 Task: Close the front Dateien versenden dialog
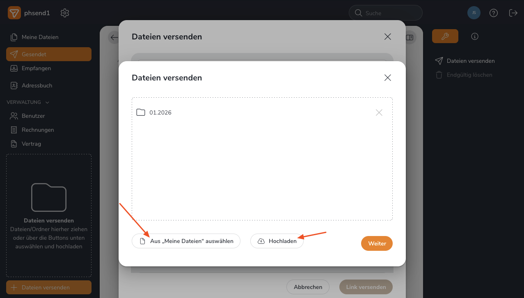pos(387,78)
